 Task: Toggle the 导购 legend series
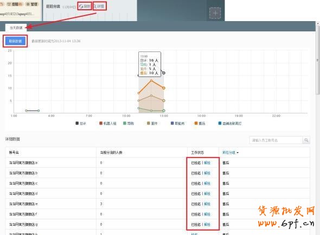click(x=129, y=123)
